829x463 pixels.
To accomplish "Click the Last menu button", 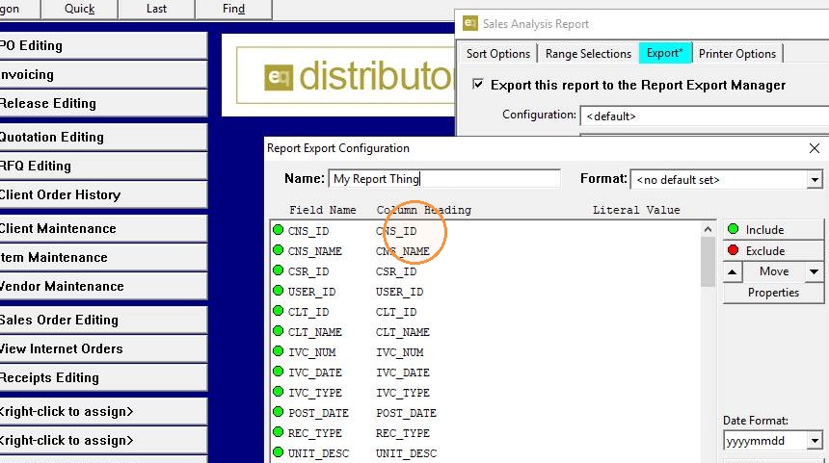I will (x=156, y=9).
